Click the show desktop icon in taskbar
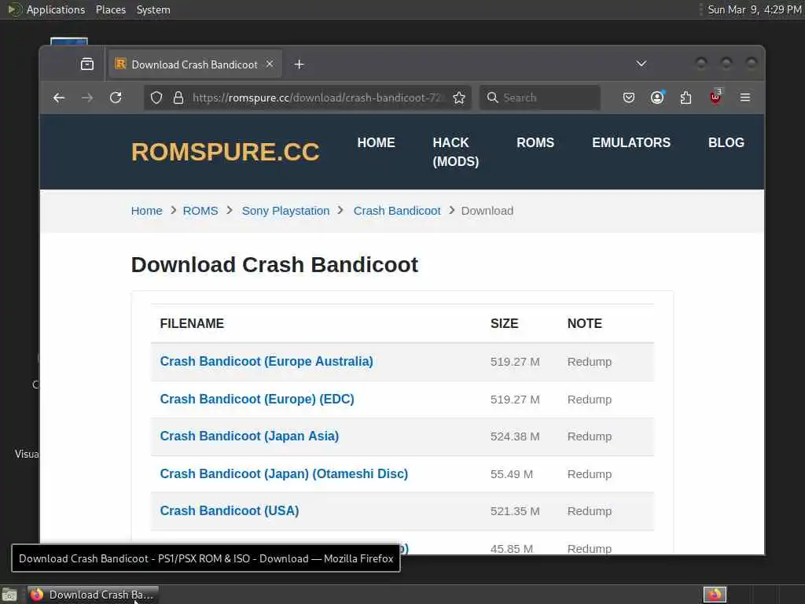The image size is (805, 604). click(x=9, y=595)
